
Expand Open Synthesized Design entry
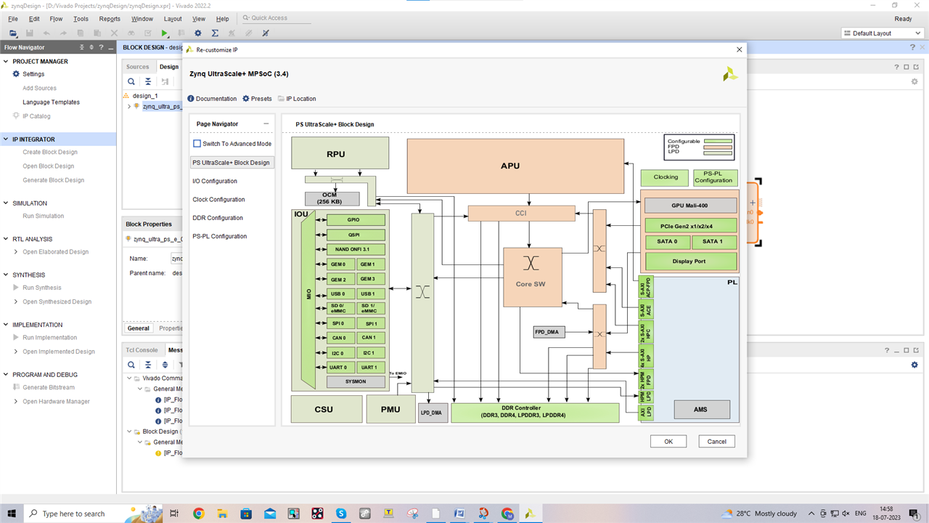click(16, 301)
